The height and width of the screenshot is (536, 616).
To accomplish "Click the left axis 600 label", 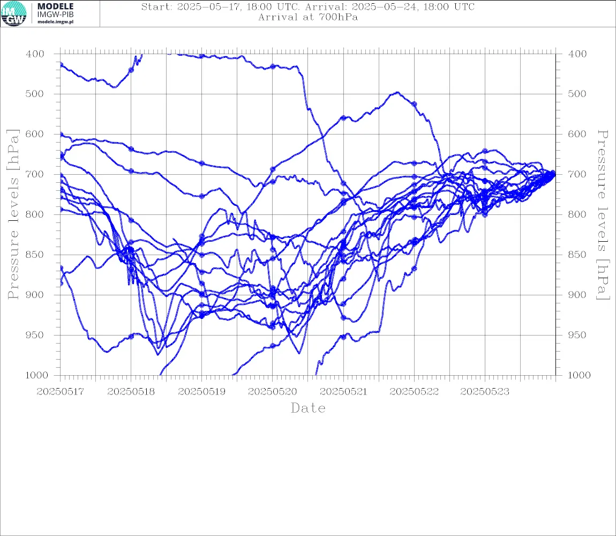I will coord(35,134).
